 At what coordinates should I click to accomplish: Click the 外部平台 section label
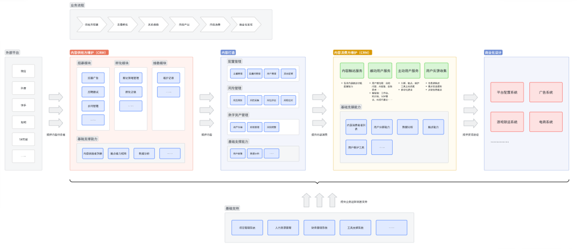coord(12,53)
